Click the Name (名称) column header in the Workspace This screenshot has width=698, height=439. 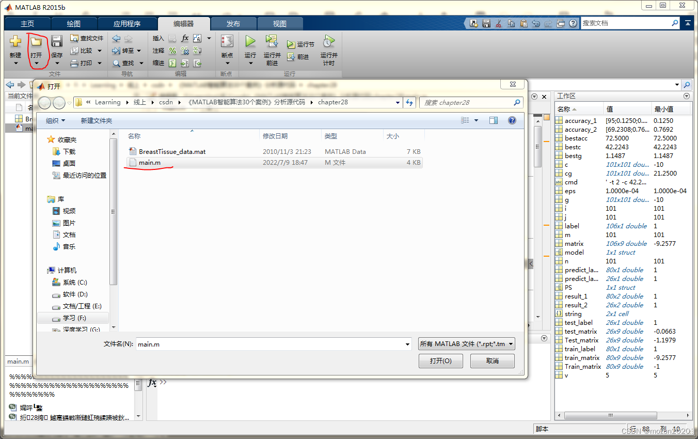point(578,109)
